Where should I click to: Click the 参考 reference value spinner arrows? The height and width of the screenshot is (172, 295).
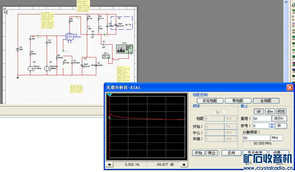click(x=272, y=125)
